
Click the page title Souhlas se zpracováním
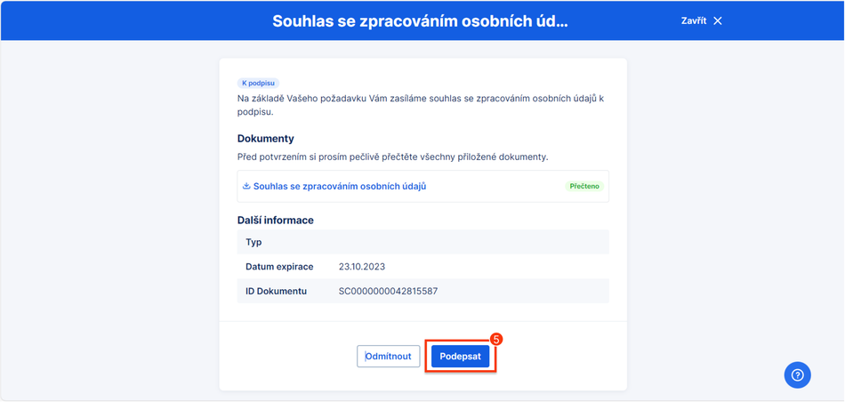[420, 21]
